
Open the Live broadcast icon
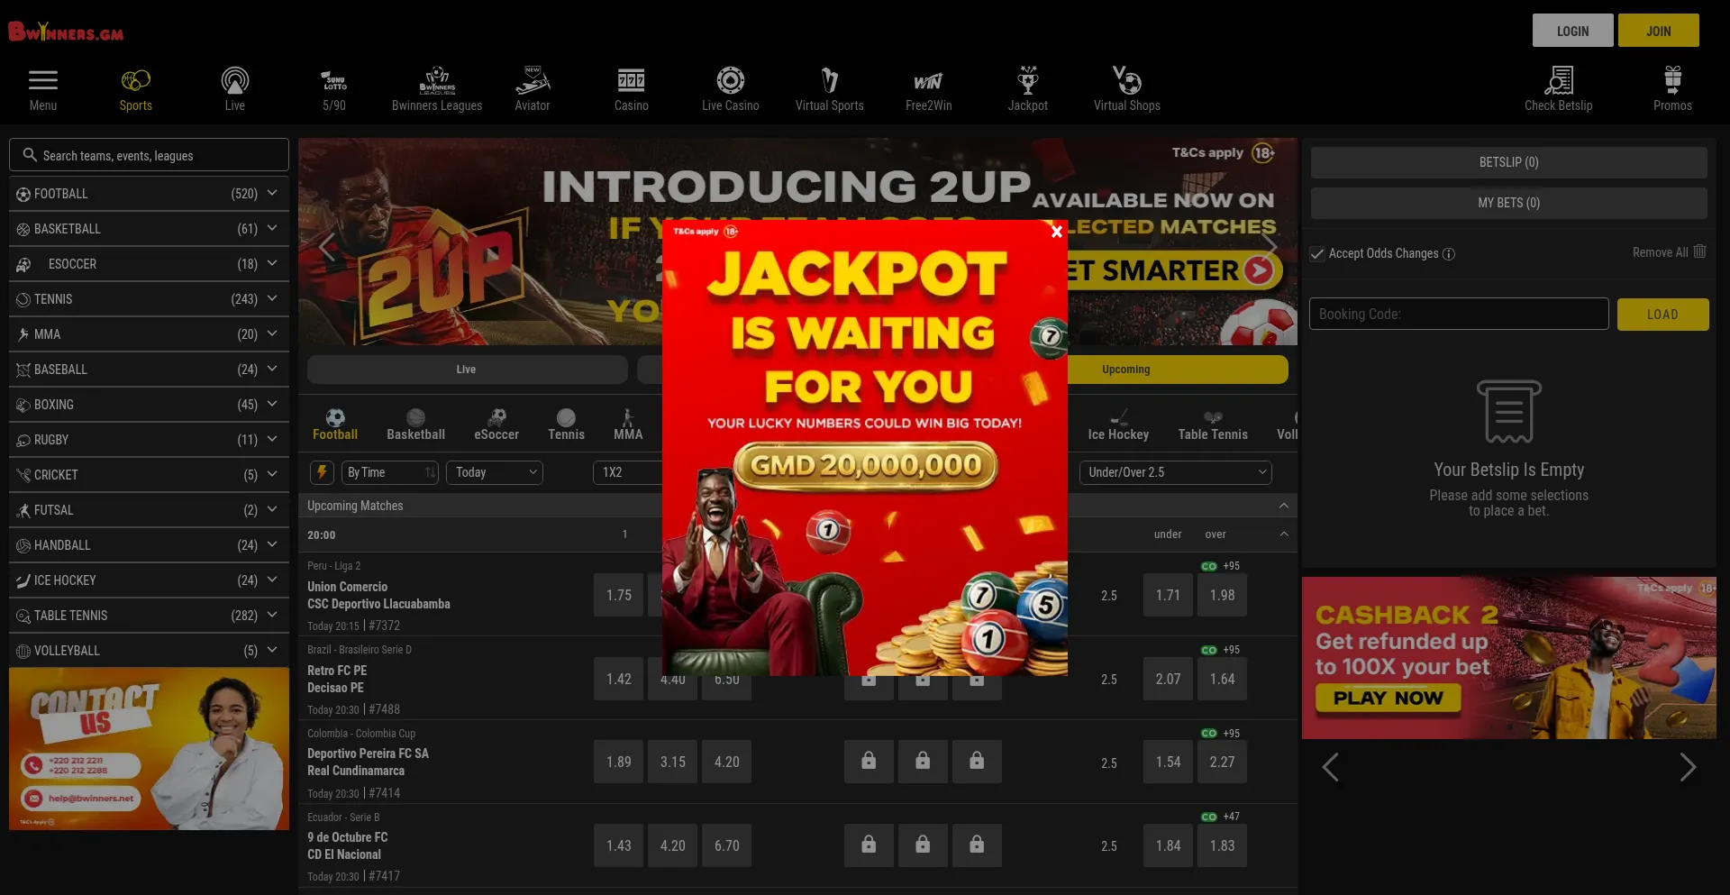click(x=235, y=80)
